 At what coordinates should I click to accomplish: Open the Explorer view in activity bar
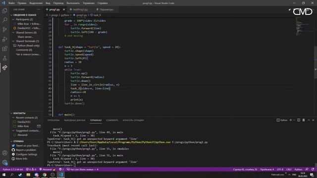tap(4, 11)
